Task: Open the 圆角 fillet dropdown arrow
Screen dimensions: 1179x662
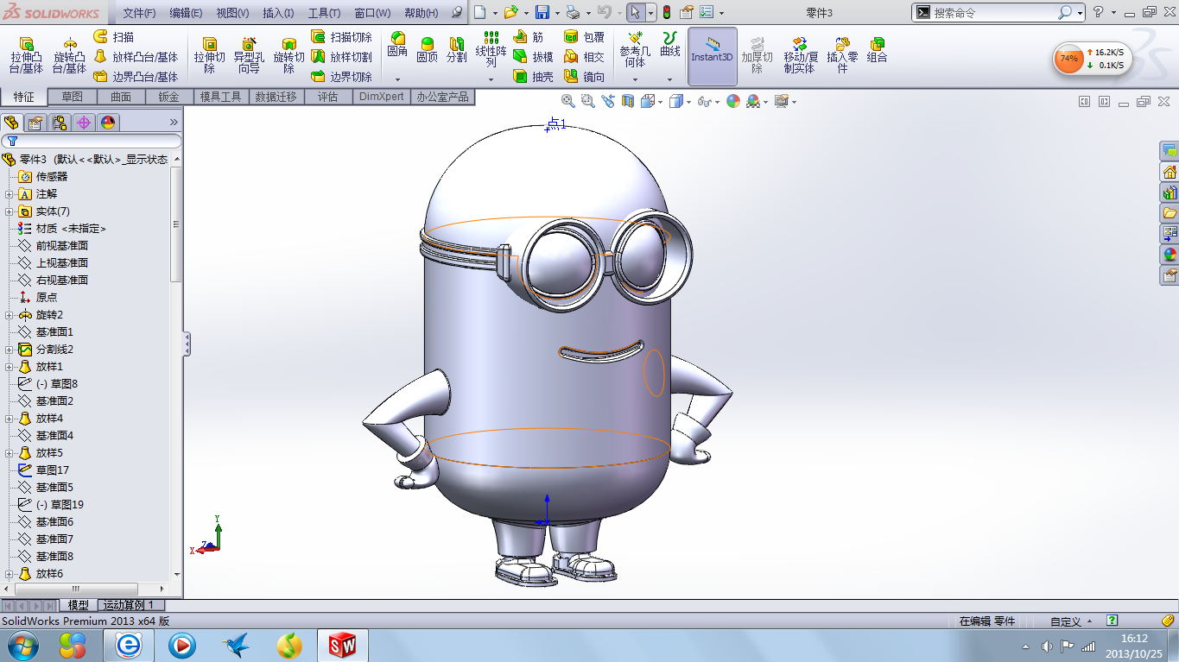Action: [397, 79]
